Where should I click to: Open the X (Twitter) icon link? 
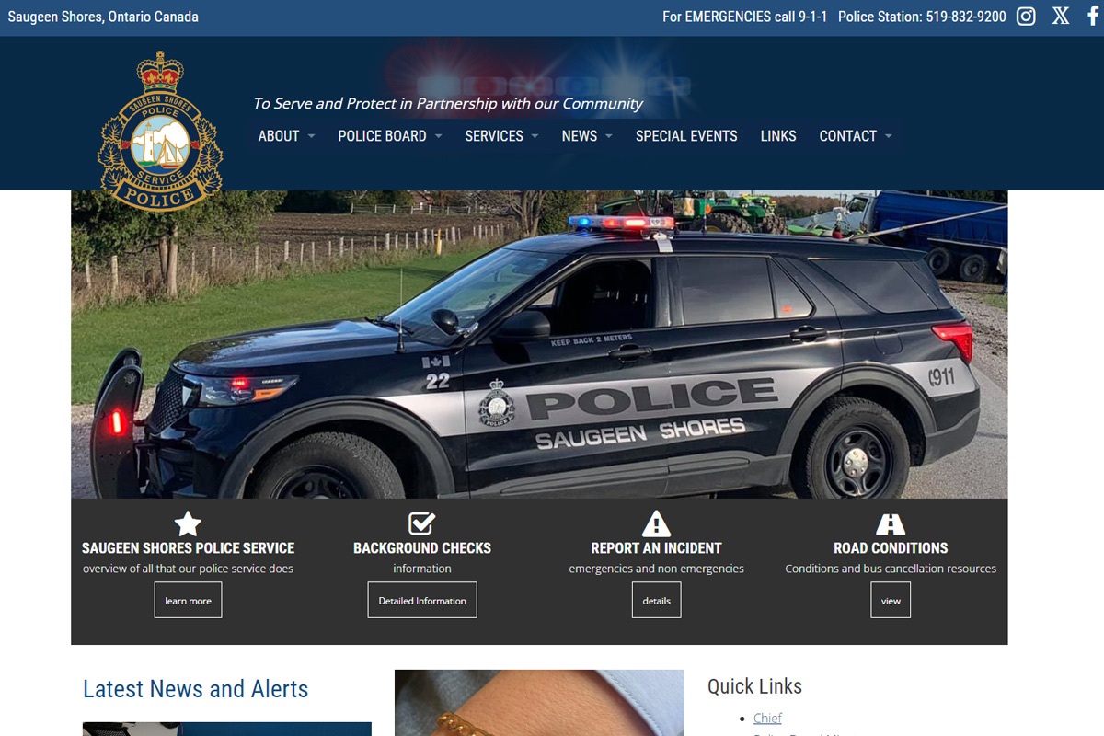(x=1061, y=17)
